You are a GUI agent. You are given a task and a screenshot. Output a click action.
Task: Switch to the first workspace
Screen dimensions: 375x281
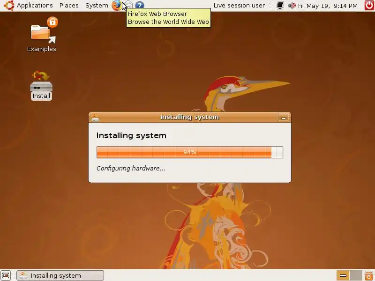click(343, 275)
